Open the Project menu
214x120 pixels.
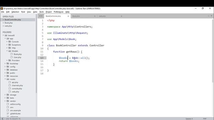pyautogui.click(x=48, y=12)
